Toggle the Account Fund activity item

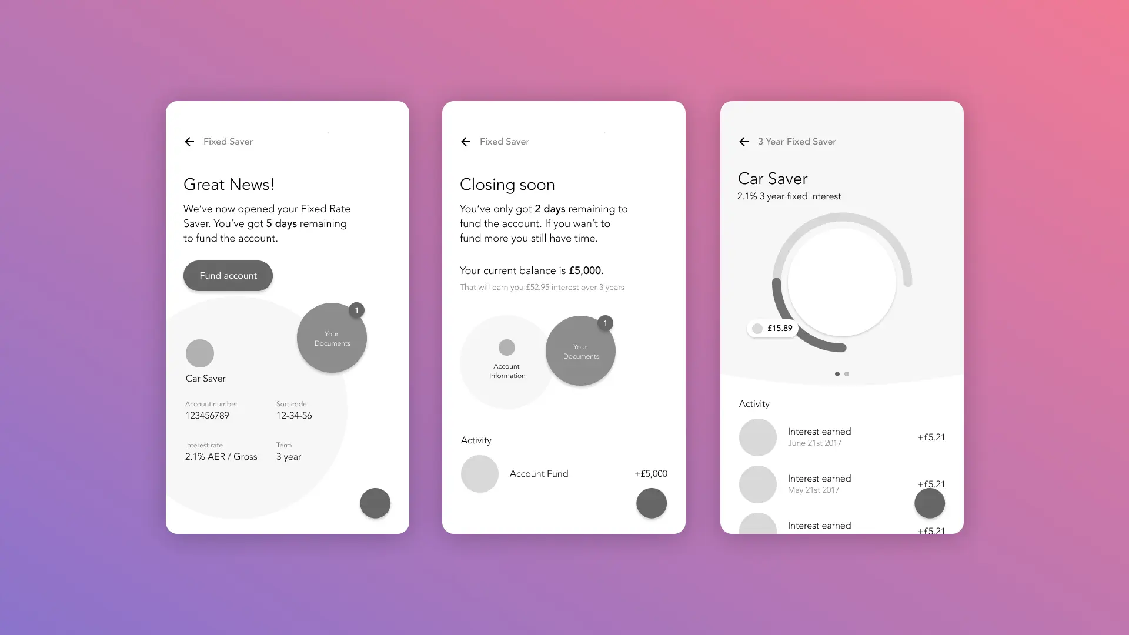coord(564,473)
